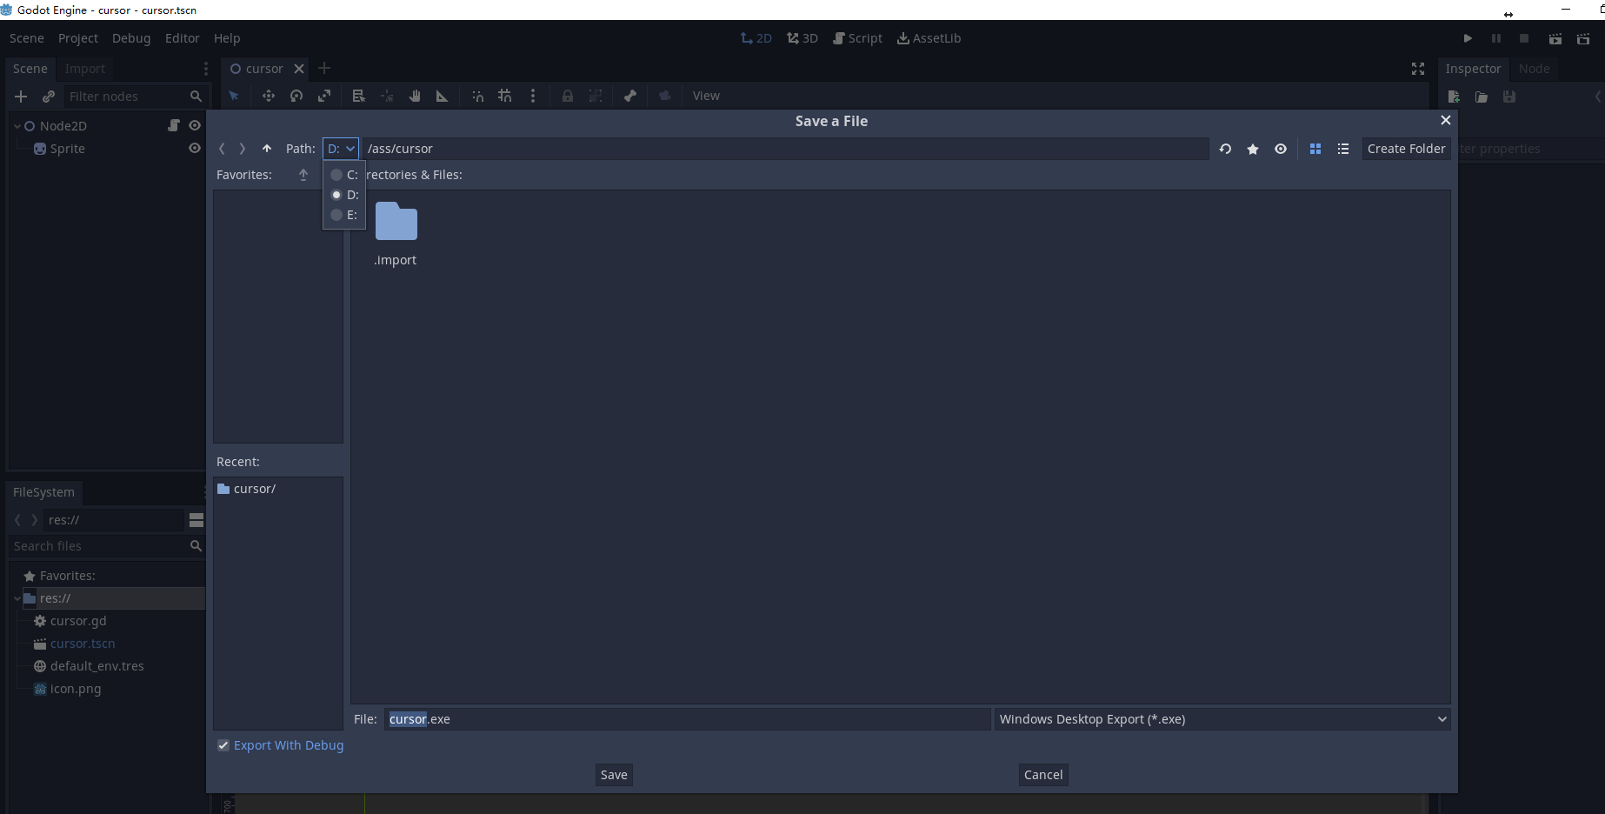Add current folder to favorites star
The width and height of the screenshot is (1605, 814).
point(1253,149)
